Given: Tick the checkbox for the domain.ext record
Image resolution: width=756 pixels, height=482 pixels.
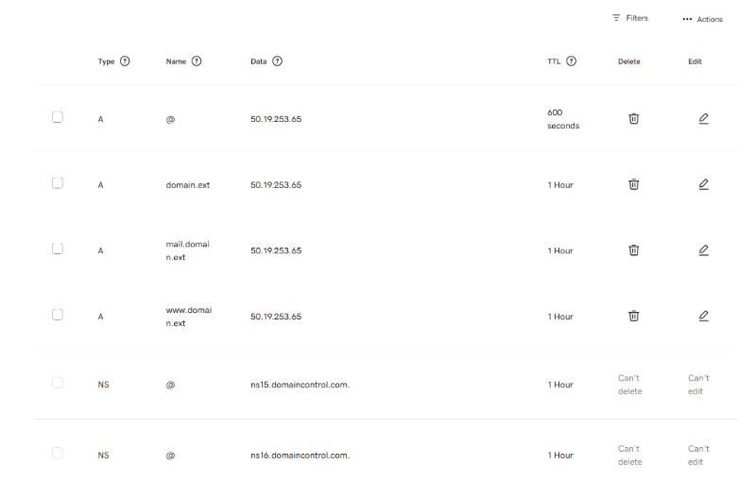Looking at the screenshot, I should click(58, 183).
